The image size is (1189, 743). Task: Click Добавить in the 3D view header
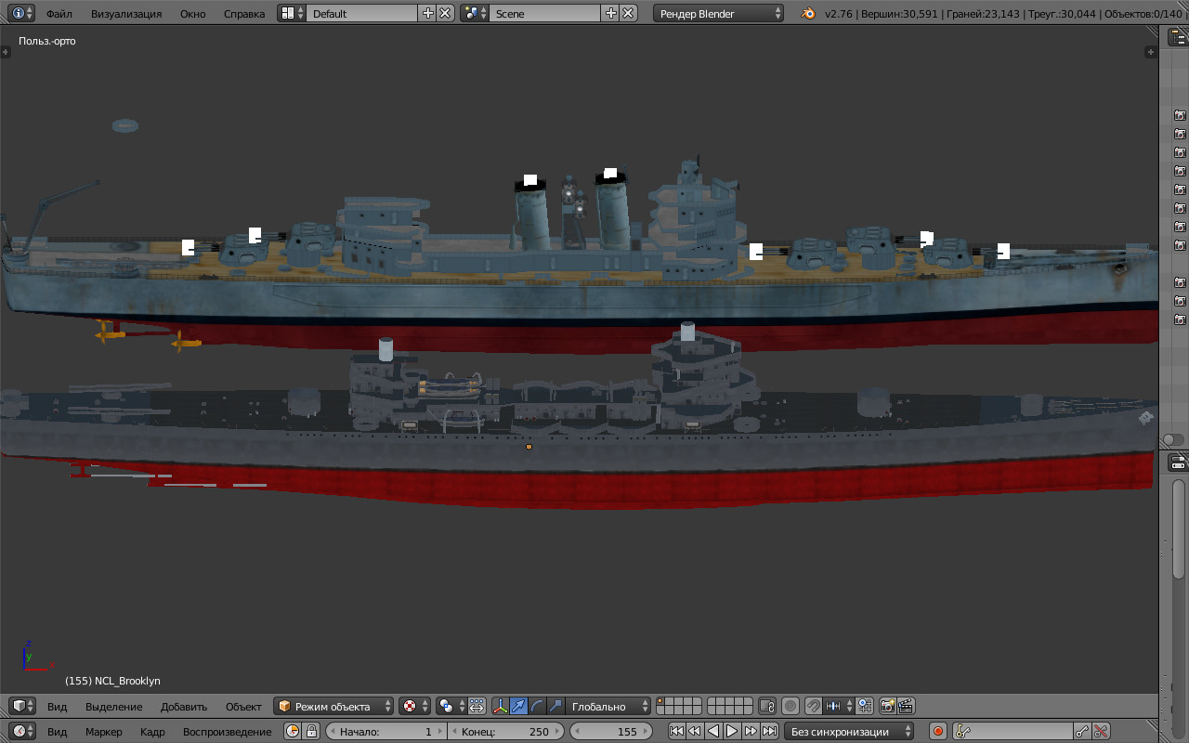[184, 707]
